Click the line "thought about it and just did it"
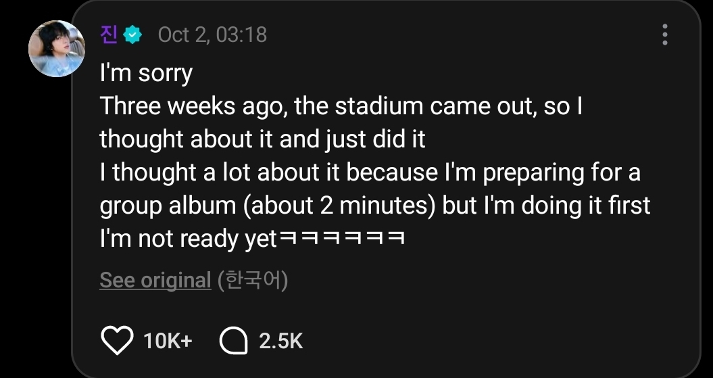This screenshot has width=713, height=378. coord(262,139)
